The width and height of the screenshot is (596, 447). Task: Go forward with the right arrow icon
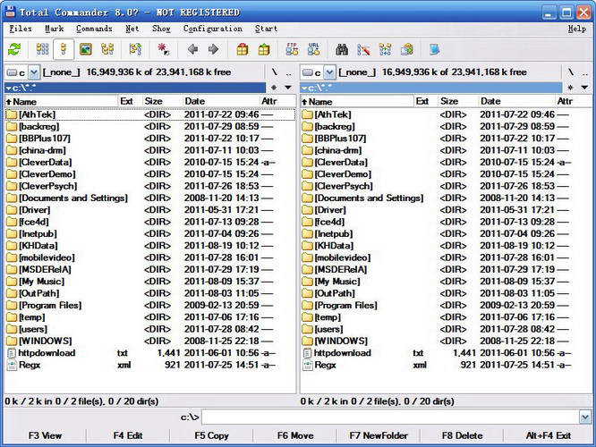(x=213, y=49)
